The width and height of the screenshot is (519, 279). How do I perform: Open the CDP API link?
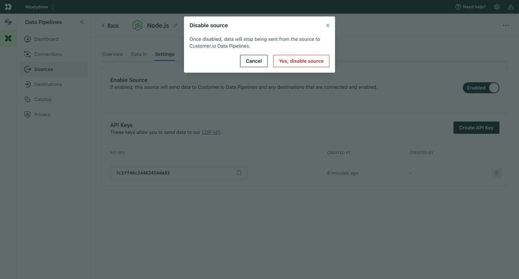(x=211, y=132)
